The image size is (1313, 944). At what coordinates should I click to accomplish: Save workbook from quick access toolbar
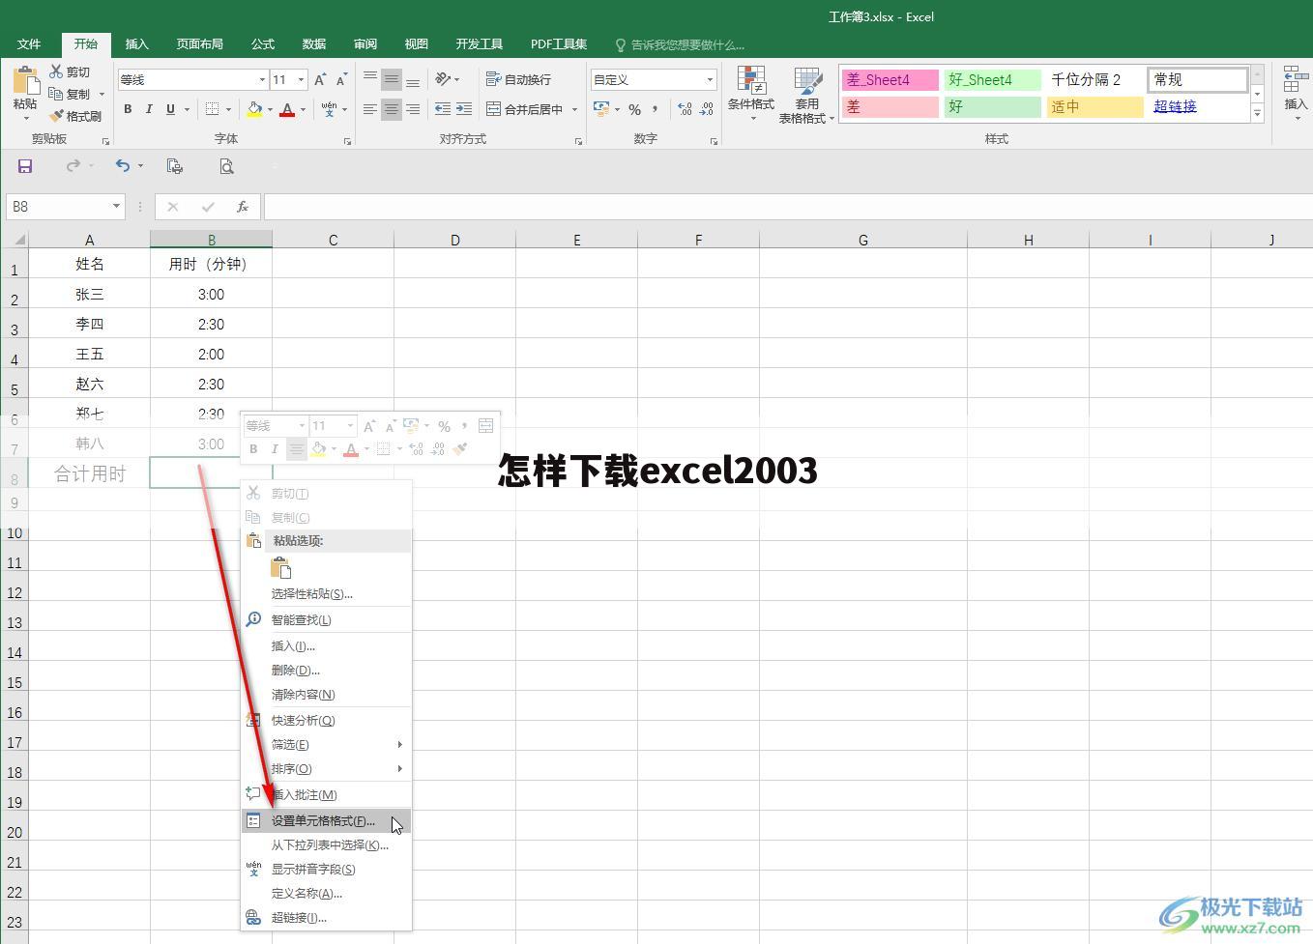pyautogui.click(x=25, y=166)
